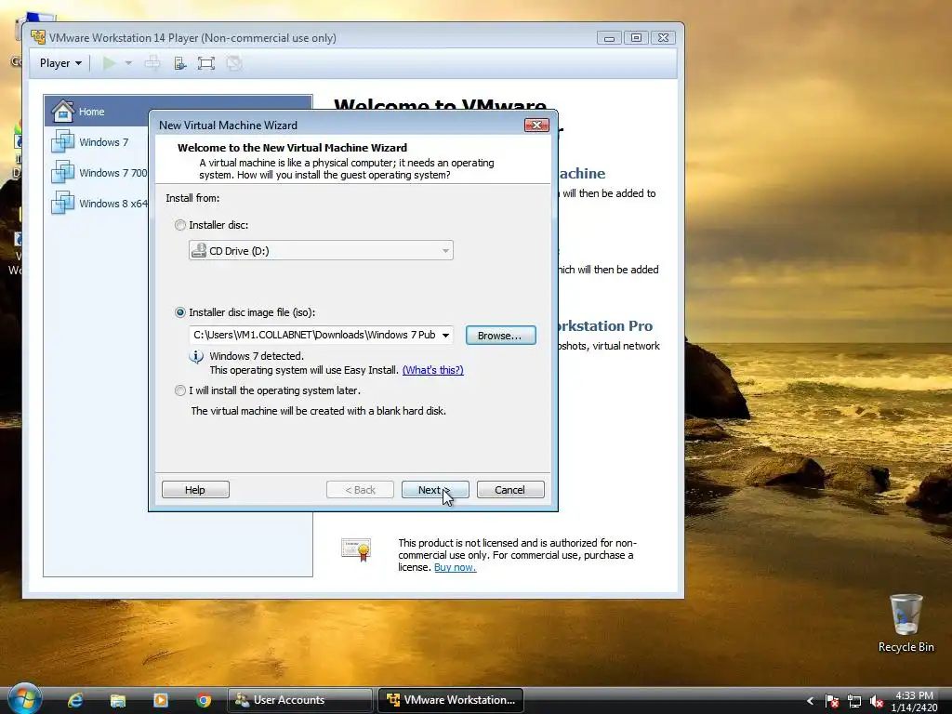
Task: Open the CD Drive (D:) dropdown
Action: (x=321, y=251)
